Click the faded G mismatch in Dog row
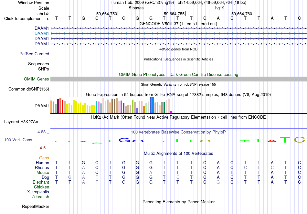This screenshot has height=214, width=307. (70, 177)
